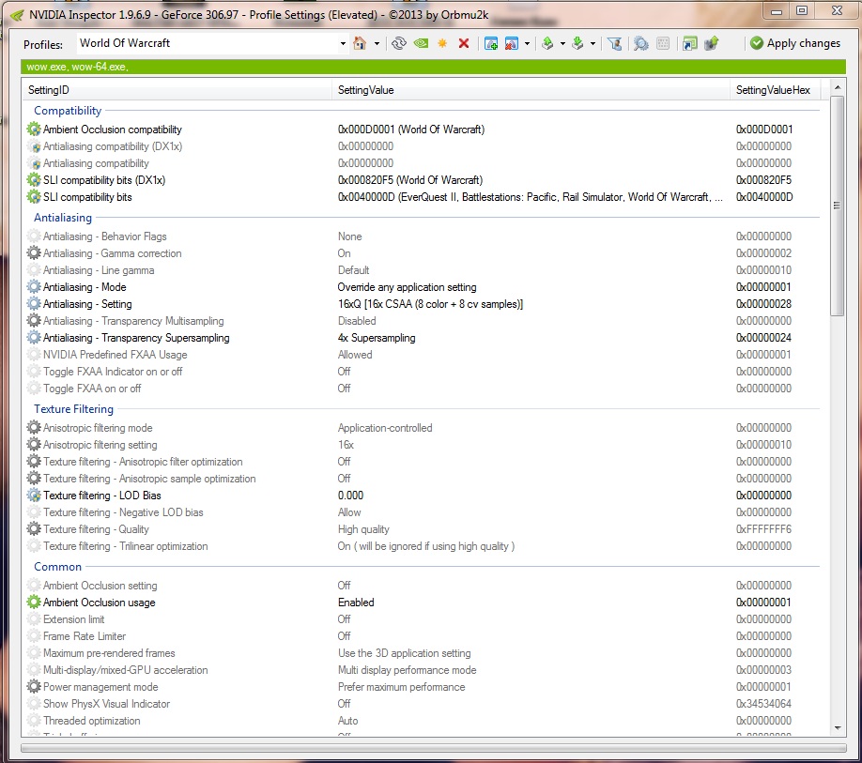Click the import profile icon
Screen dimensions: 862x763
click(x=577, y=43)
